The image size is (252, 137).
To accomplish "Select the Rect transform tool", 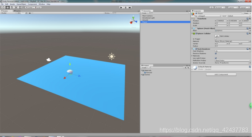I will (20, 8).
